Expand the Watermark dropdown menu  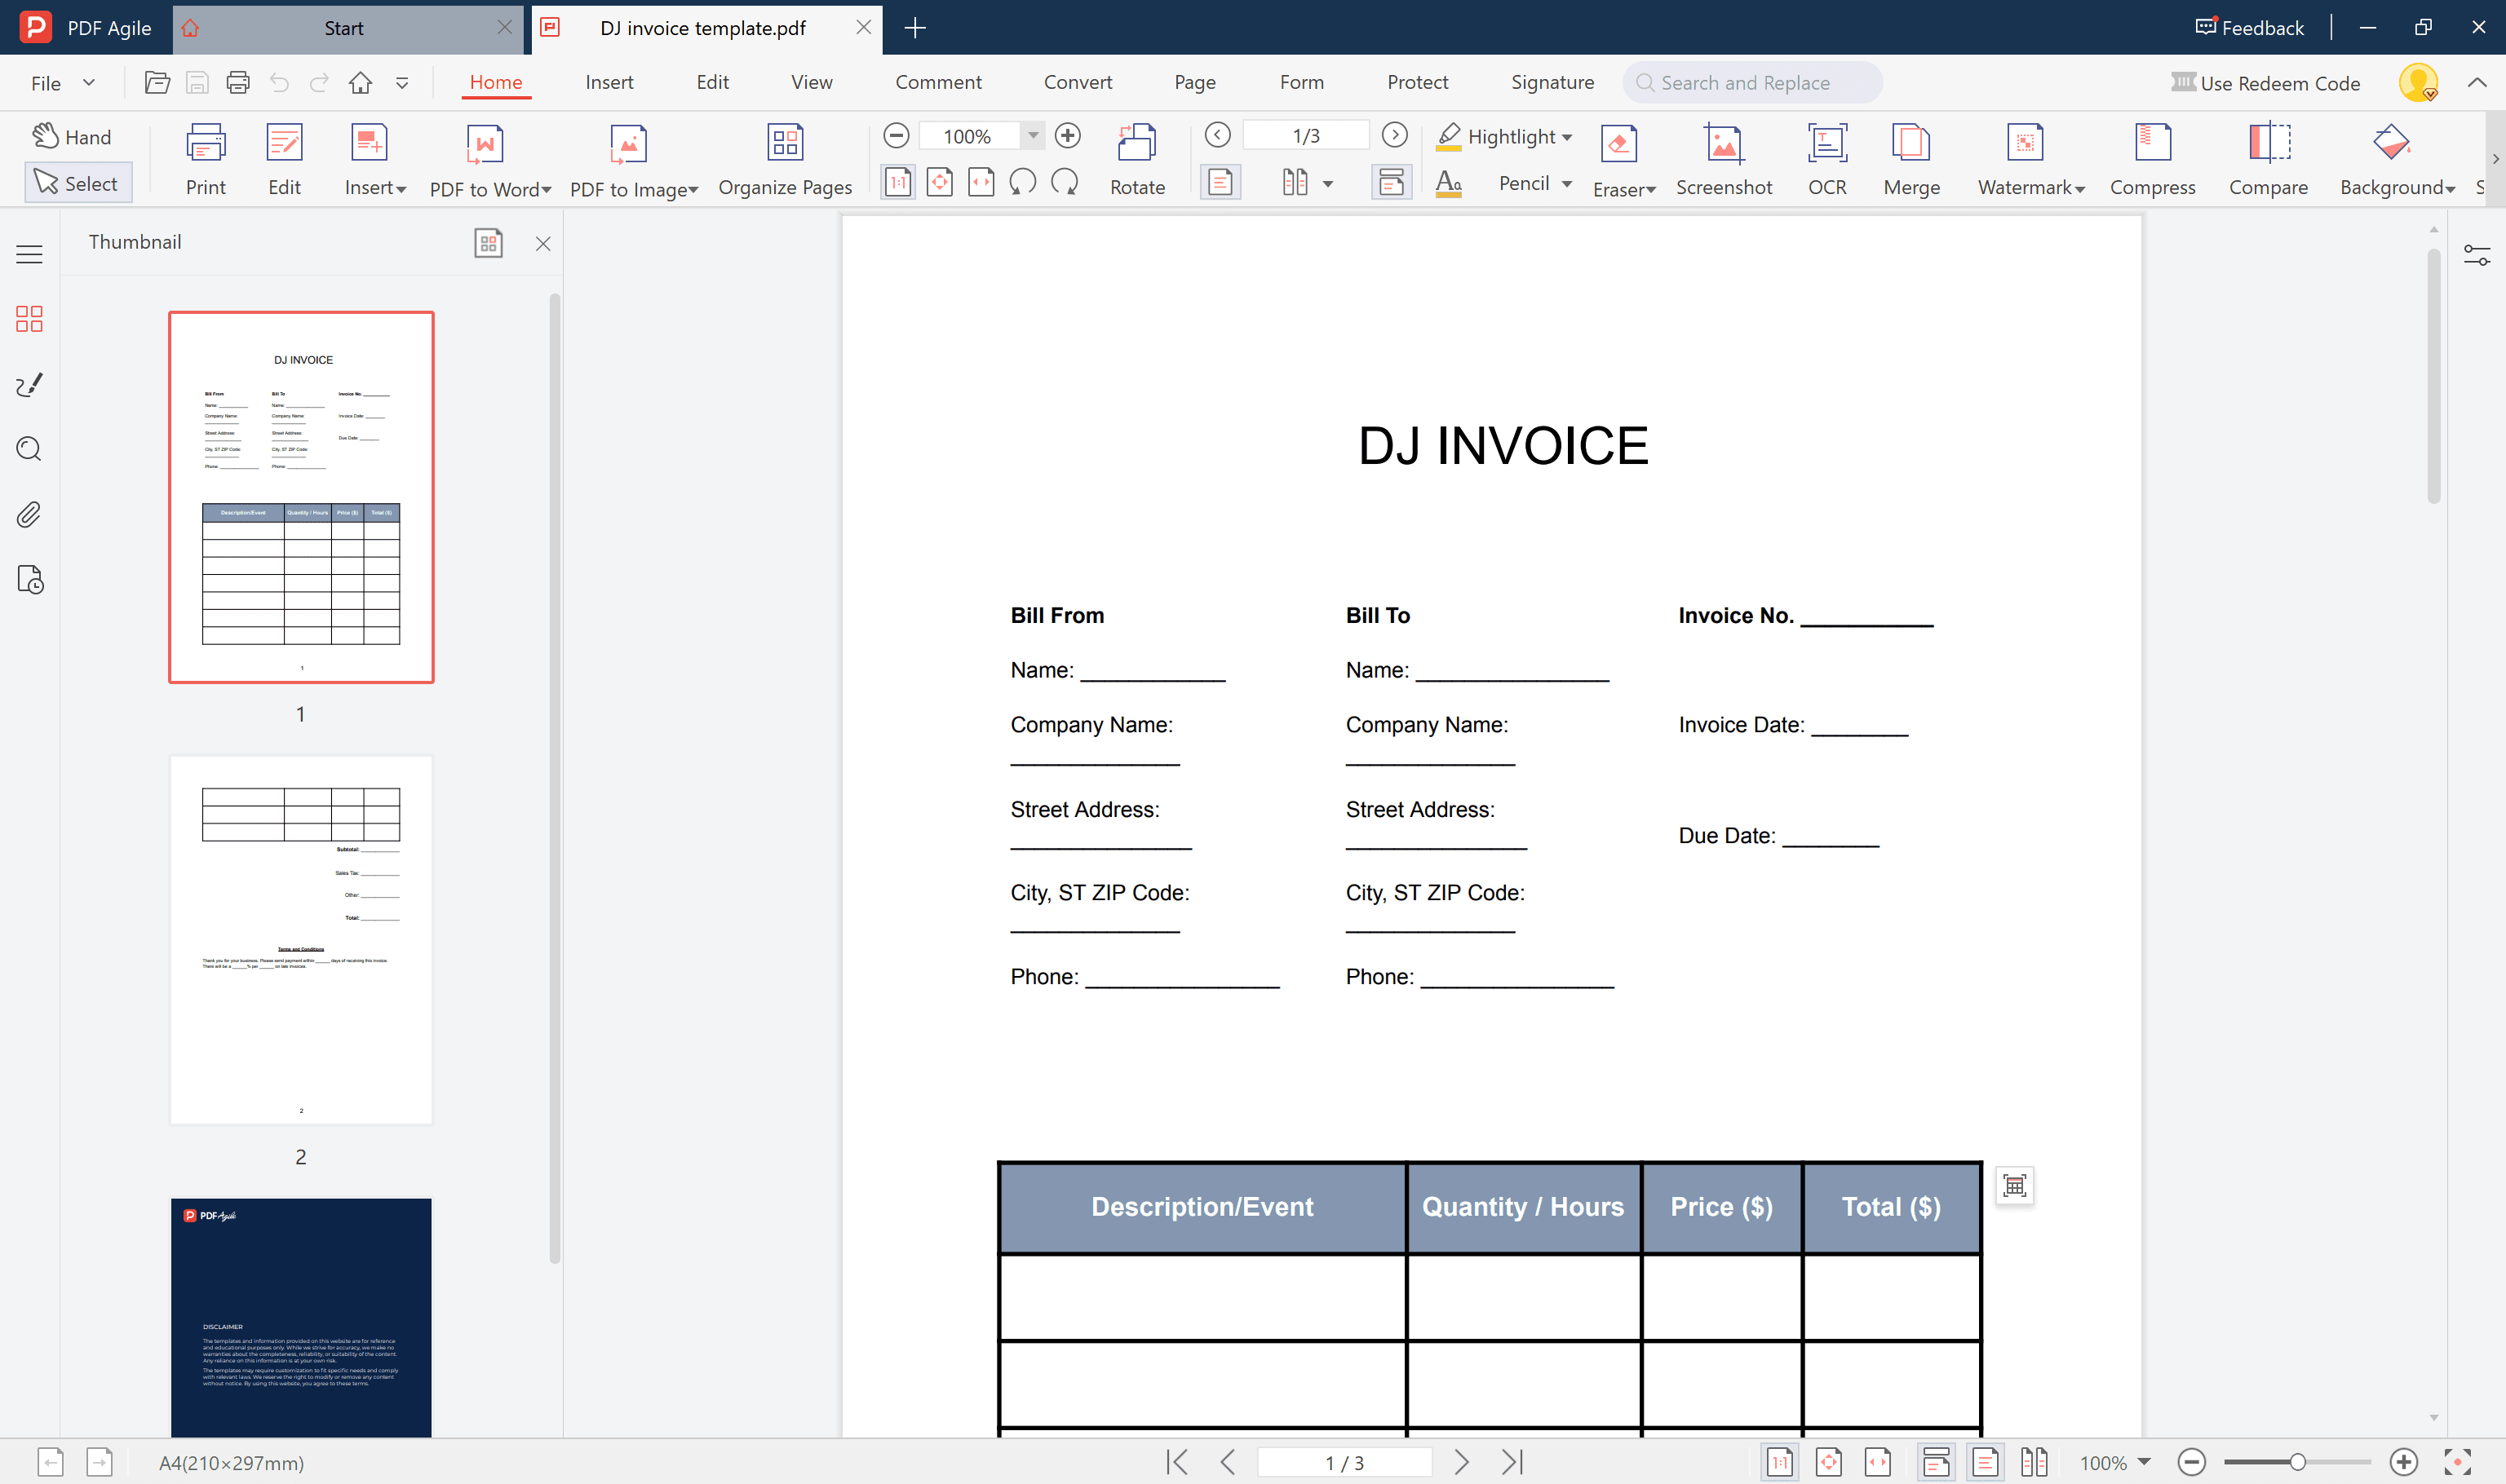2080,189
